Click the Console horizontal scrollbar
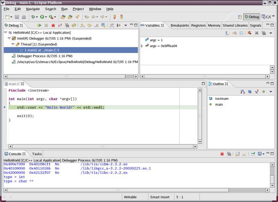278x202 pixels. (136, 190)
